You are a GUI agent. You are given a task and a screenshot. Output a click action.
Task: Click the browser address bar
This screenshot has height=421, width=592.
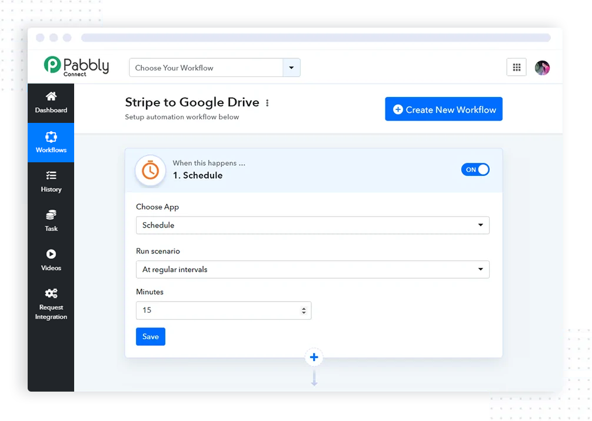[x=315, y=38]
